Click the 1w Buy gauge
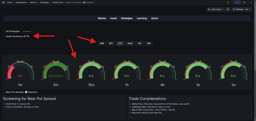The image size is (256, 121). click(x=233, y=72)
